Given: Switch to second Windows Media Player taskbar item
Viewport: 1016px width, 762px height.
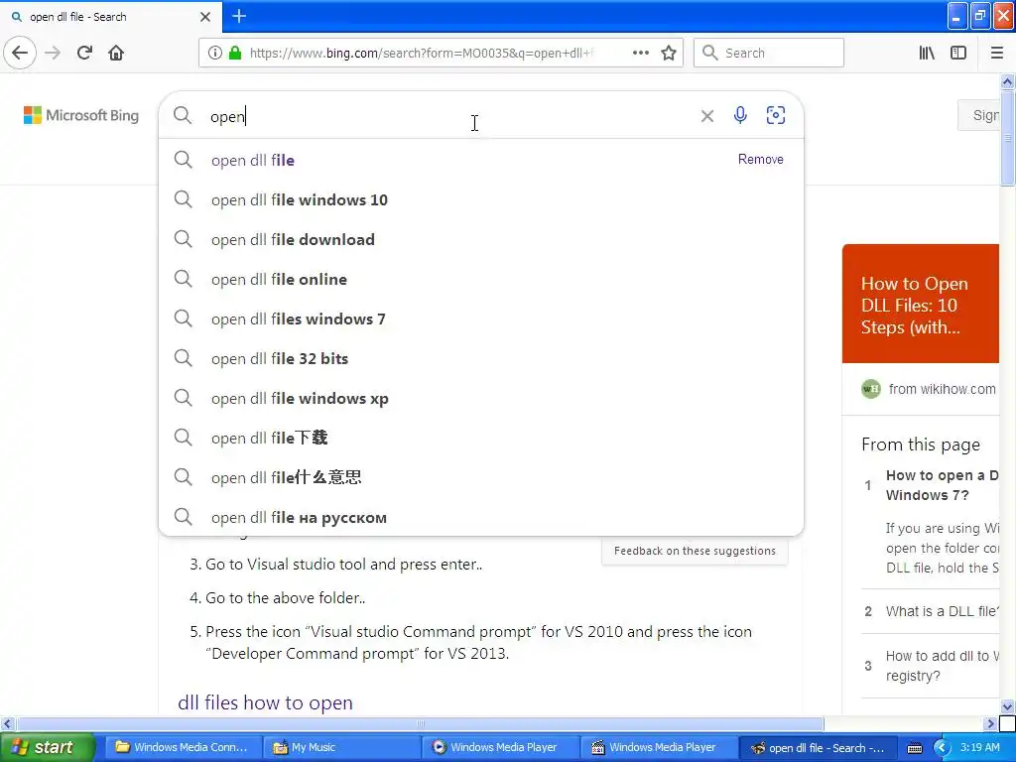Looking at the screenshot, I should pyautogui.click(x=659, y=747).
